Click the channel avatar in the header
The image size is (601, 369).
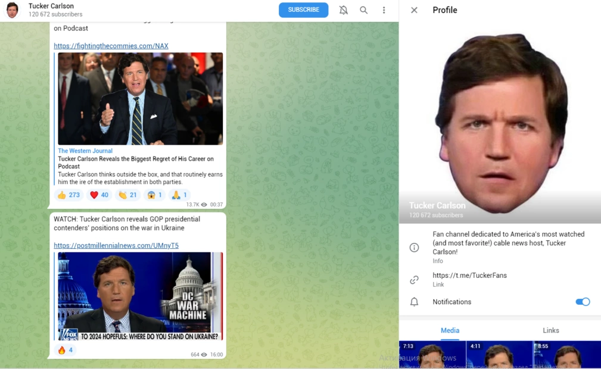[x=13, y=10]
